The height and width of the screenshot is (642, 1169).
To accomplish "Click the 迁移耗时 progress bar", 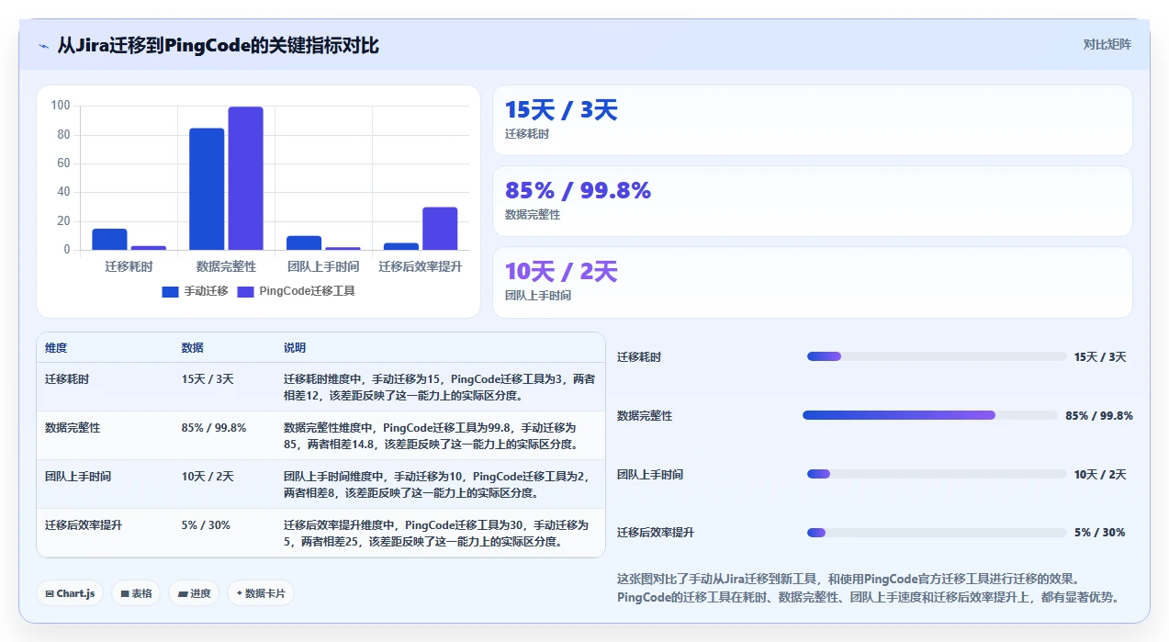I will (937, 356).
